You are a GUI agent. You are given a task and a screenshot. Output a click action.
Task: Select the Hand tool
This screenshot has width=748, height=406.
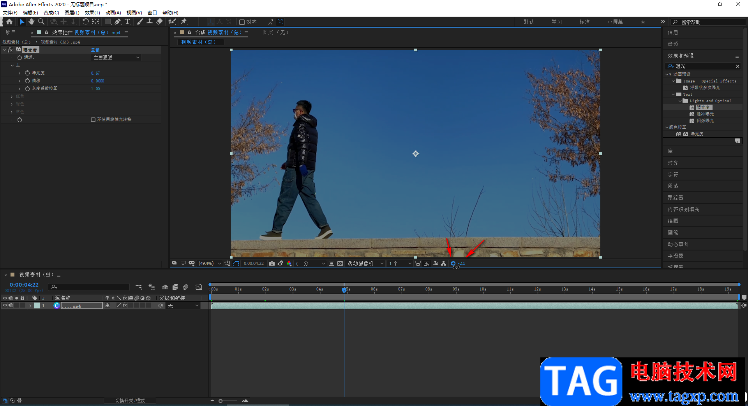[32, 22]
